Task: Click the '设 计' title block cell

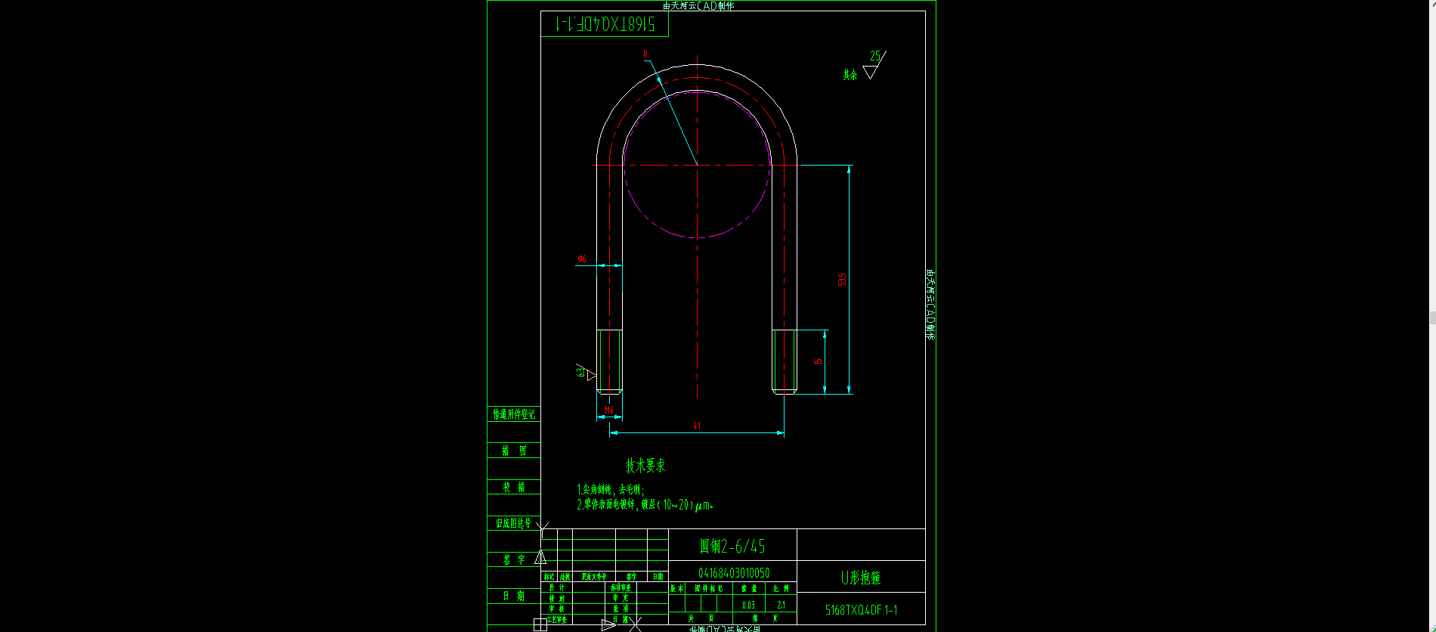Action: [x=557, y=587]
